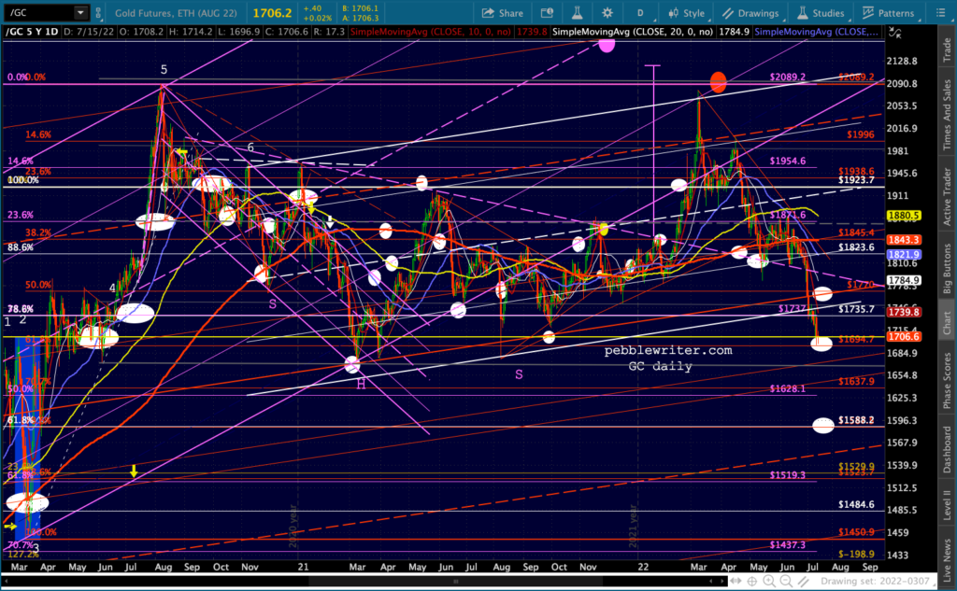Open the D timeframe selector
957x591 pixels.
(640, 13)
